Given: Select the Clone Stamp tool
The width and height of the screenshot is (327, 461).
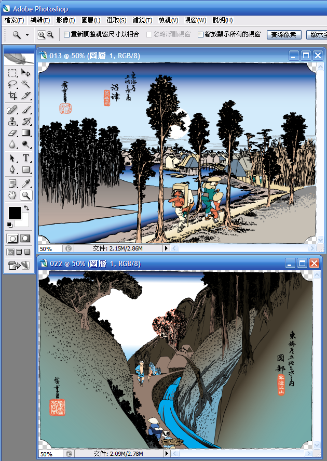Looking at the screenshot, I should click(12, 121).
